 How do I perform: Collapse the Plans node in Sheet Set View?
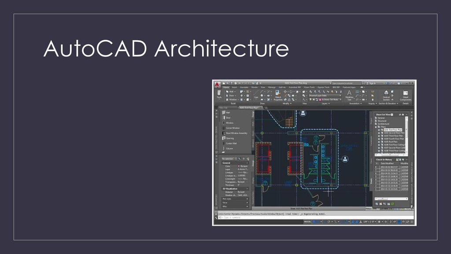pos(376,127)
